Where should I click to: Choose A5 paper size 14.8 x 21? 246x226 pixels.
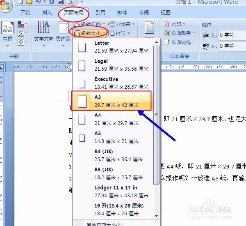point(113,138)
